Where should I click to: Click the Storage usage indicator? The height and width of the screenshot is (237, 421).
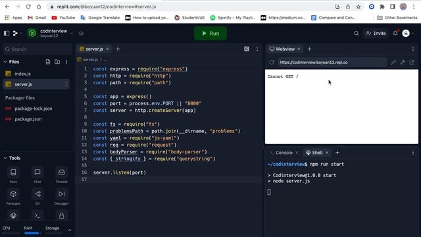click(54, 230)
